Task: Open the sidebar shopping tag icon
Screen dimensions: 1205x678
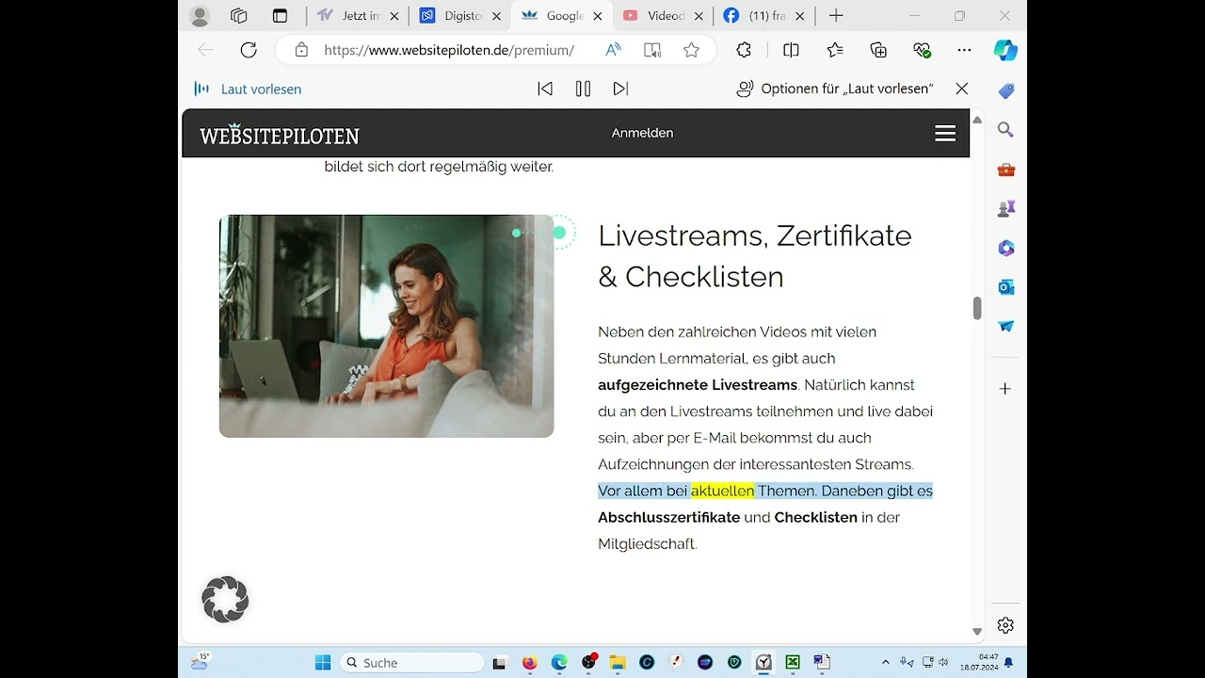Action: [x=1005, y=90]
